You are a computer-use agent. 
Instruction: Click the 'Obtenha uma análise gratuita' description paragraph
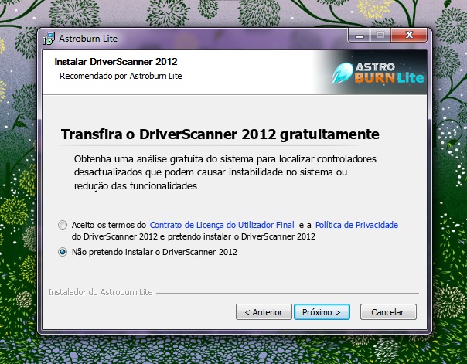pyautogui.click(x=225, y=172)
